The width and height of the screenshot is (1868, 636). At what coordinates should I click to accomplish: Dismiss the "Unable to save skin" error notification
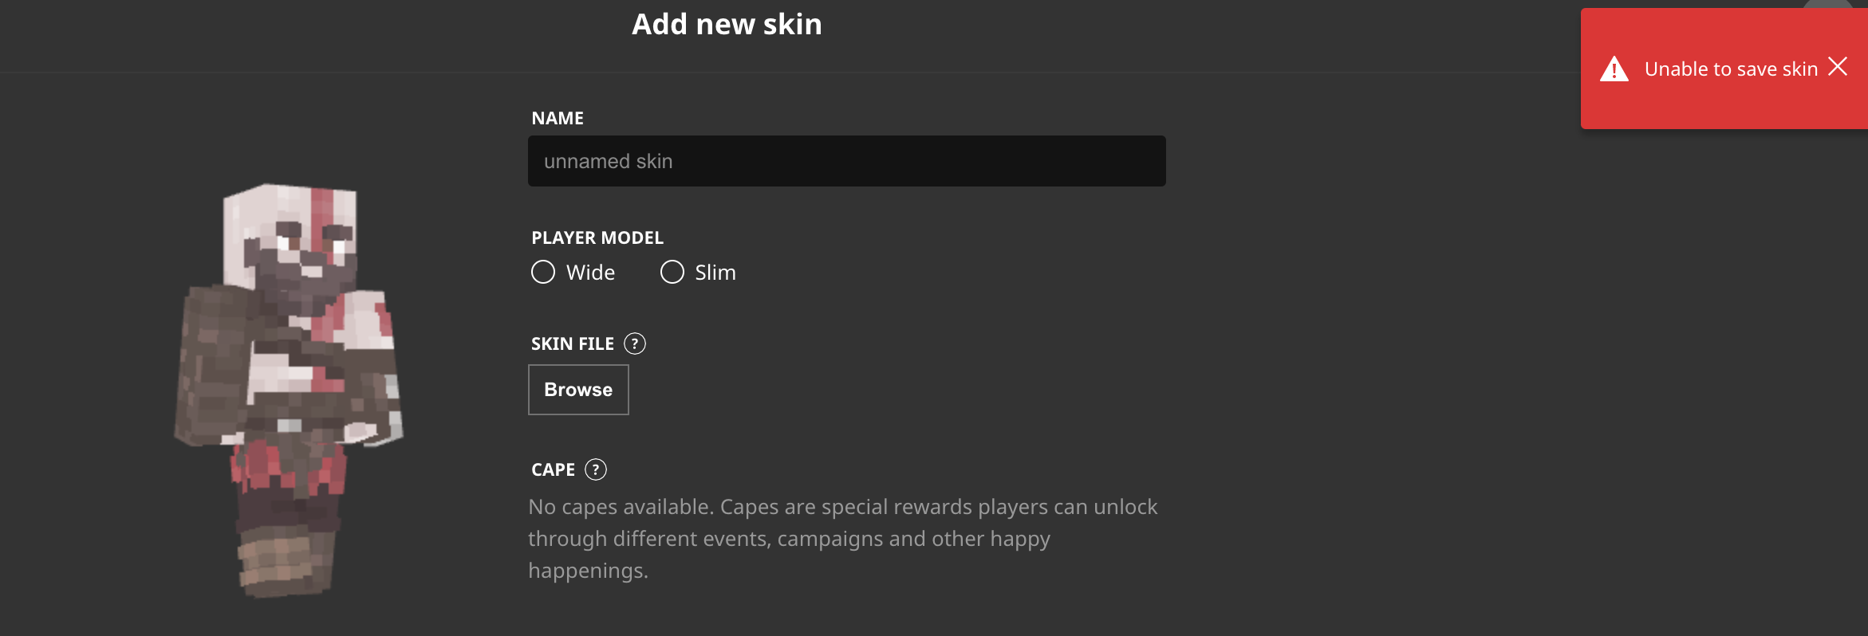coord(1838,67)
